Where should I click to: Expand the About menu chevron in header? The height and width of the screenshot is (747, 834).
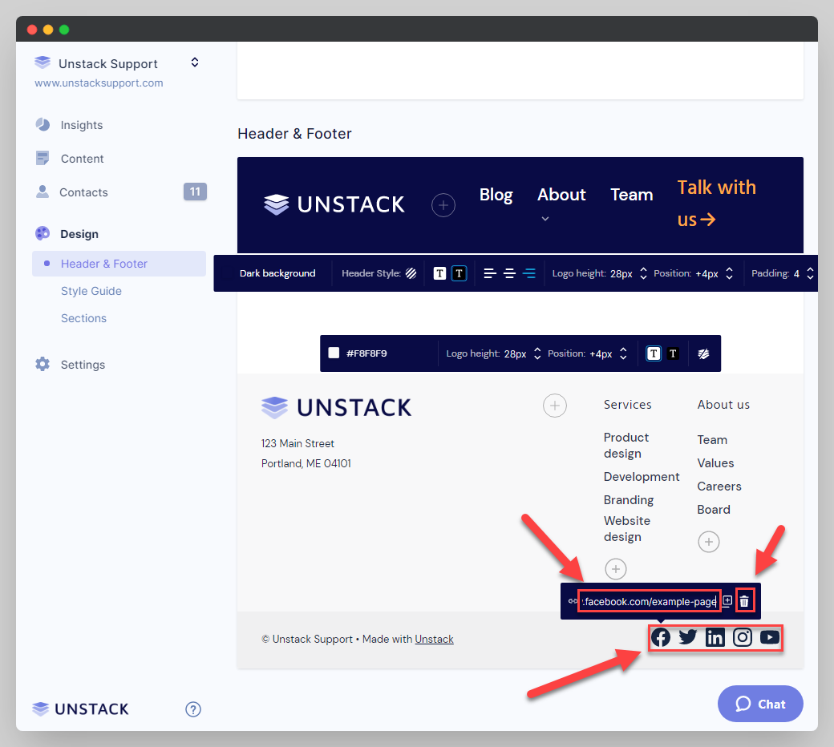click(545, 219)
